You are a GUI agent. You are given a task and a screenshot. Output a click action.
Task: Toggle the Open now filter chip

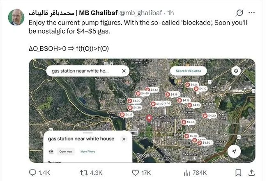[66, 152]
